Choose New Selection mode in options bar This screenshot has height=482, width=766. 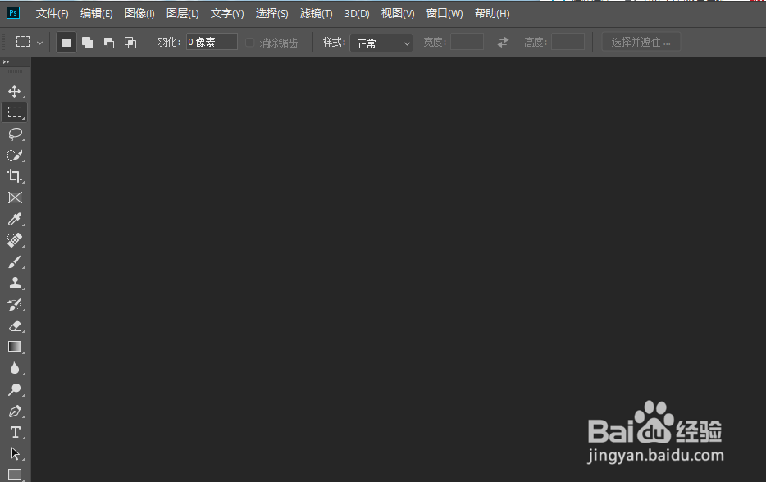pos(66,43)
